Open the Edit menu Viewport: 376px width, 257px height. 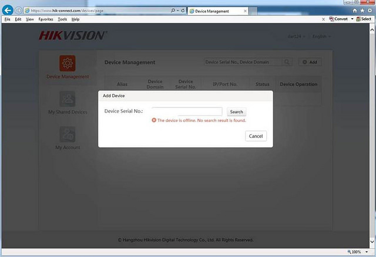click(18, 19)
